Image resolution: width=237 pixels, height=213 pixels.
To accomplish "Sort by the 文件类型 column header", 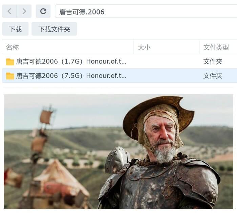I will 218,47.
